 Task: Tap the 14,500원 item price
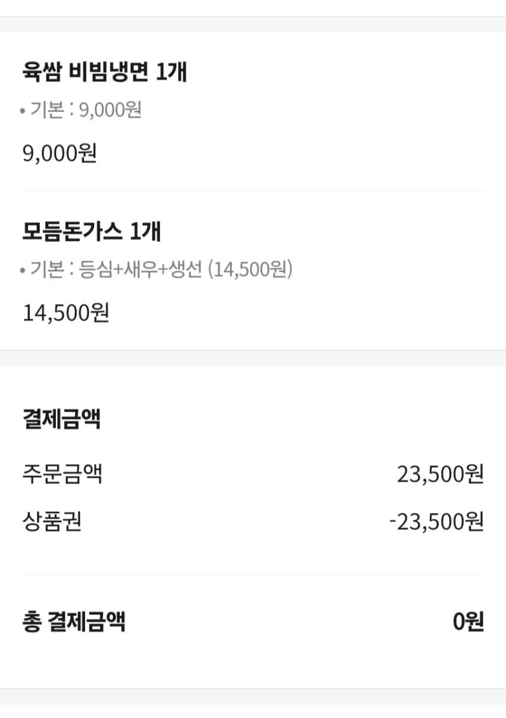click(66, 313)
